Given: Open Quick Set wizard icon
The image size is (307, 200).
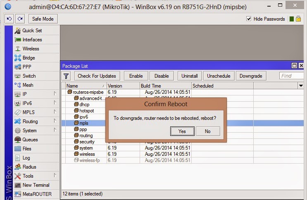Looking at the screenshot, I should (x=18, y=31).
